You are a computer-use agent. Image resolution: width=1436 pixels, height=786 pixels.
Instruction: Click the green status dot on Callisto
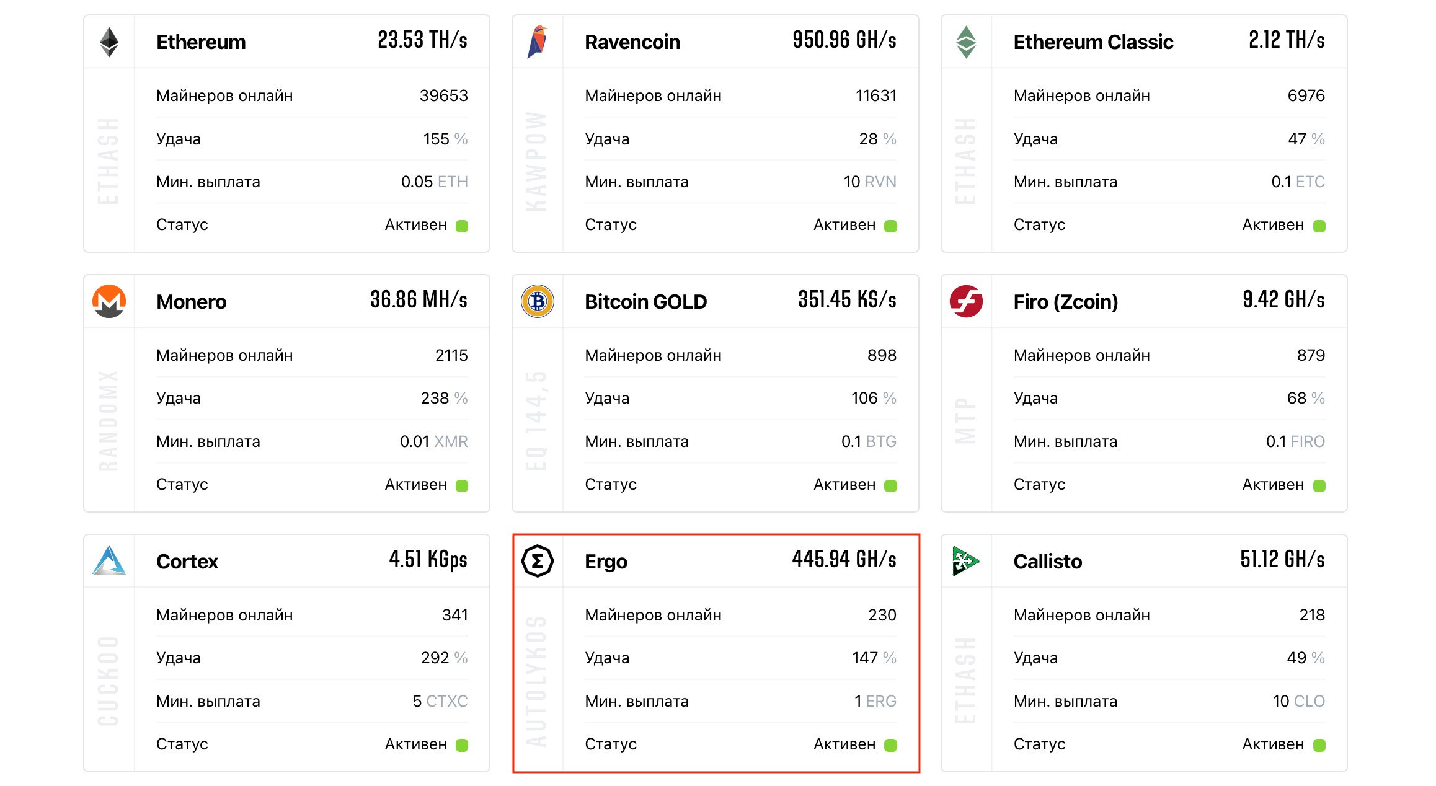pos(1319,746)
